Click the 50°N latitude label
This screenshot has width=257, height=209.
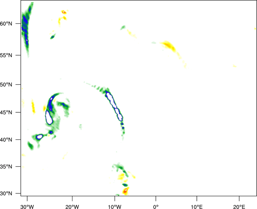click(x=6, y=85)
